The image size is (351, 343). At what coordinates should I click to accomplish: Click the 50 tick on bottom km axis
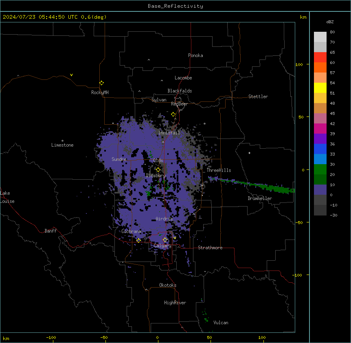tap(209, 337)
